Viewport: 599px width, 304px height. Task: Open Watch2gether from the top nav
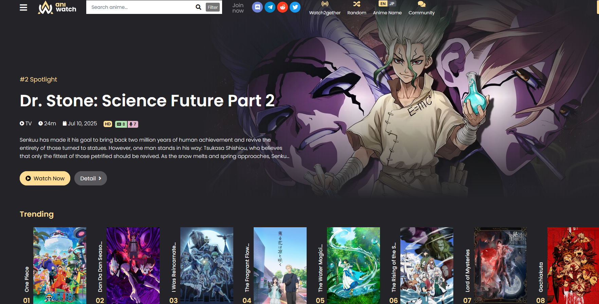[325, 8]
